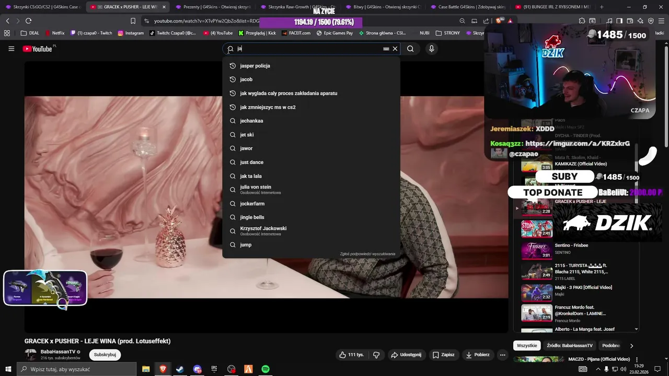Image resolution: width=669 pixels, height=376 pixels.
Task: Open more actions three-dot menu under video
Action: [502, 355]
